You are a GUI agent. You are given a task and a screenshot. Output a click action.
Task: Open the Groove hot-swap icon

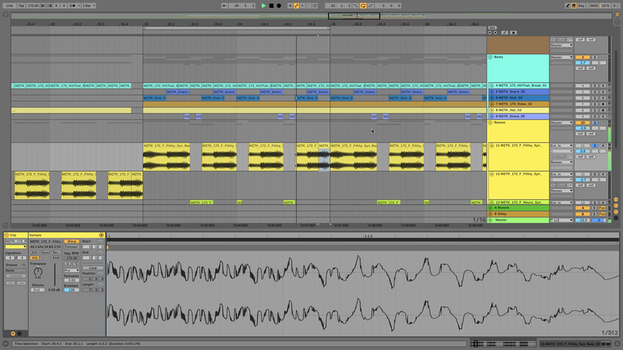point(23,264)
